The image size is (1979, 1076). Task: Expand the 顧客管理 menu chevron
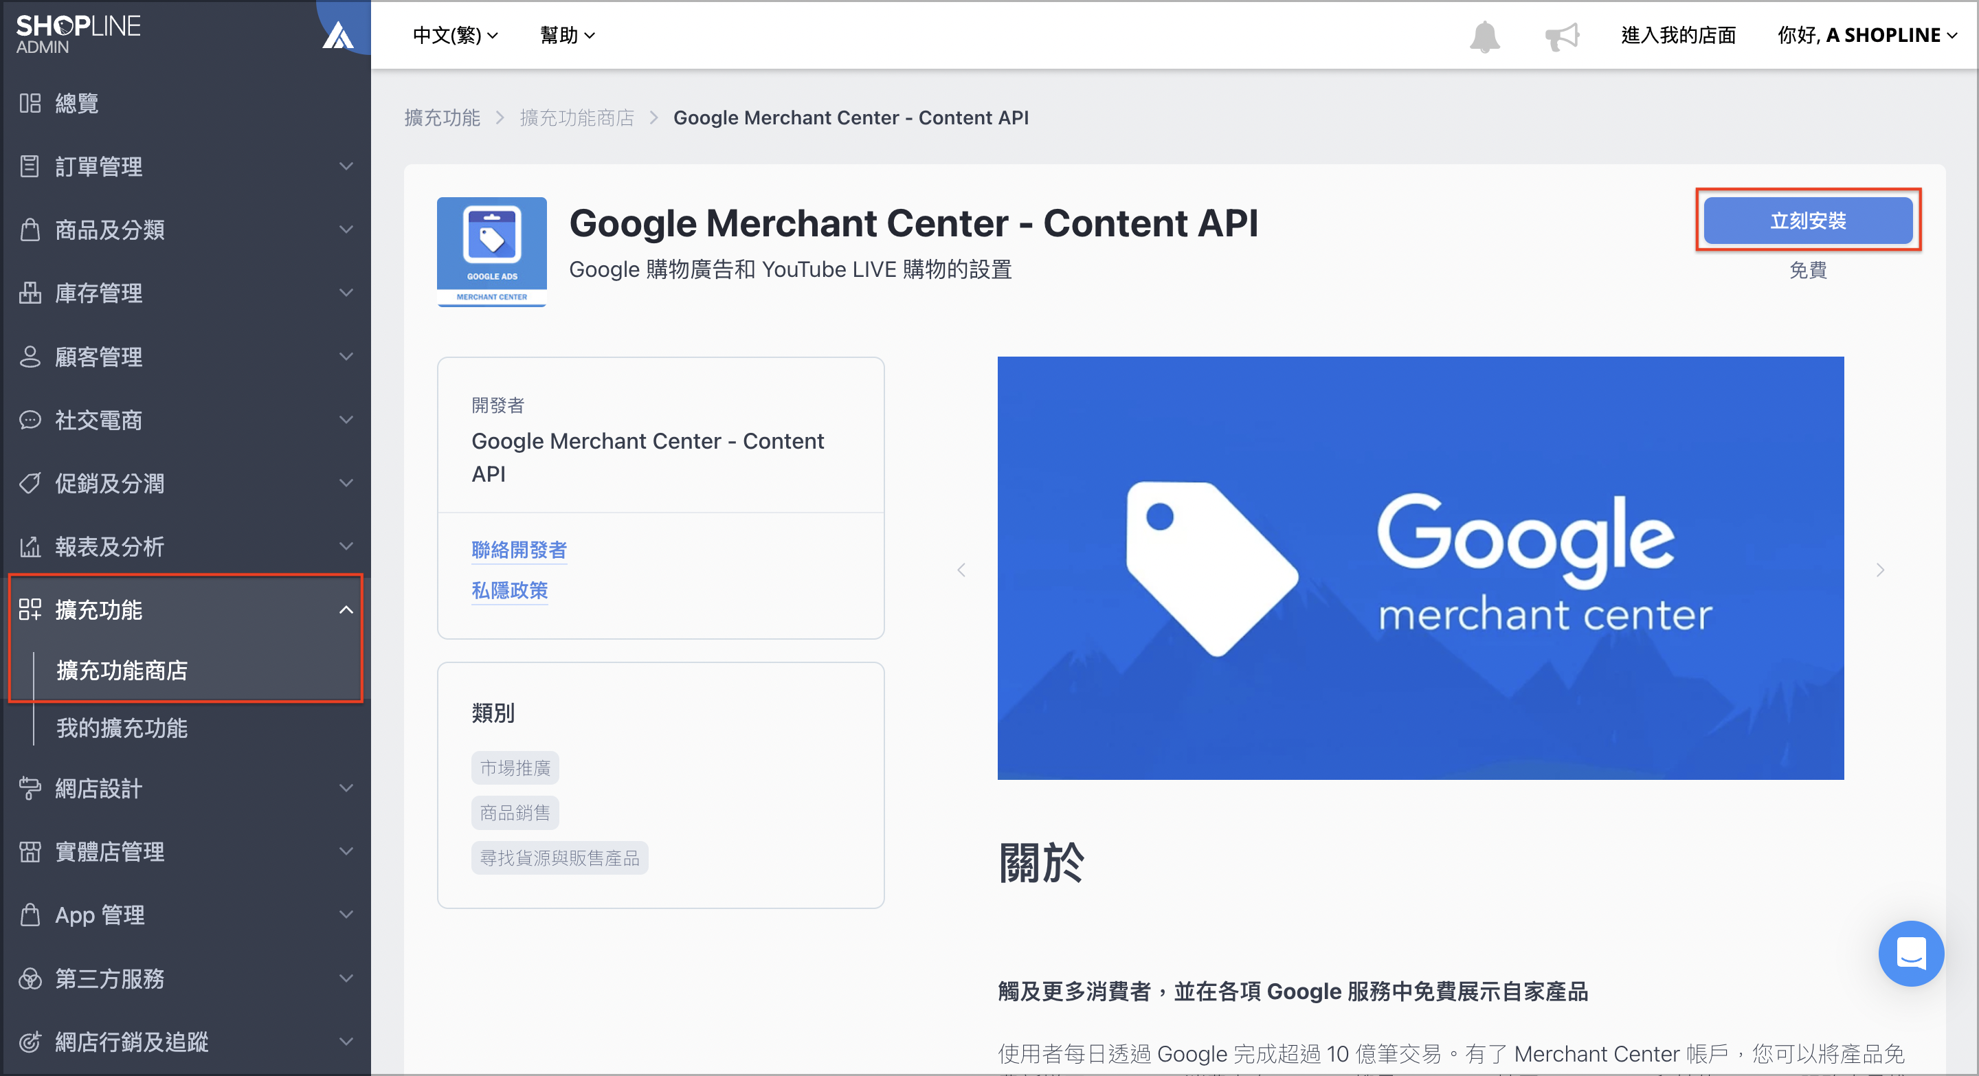346,357
